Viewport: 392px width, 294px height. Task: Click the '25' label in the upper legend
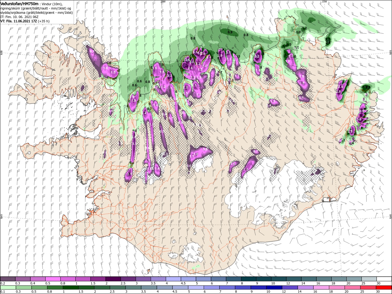(x=364, y=283)
